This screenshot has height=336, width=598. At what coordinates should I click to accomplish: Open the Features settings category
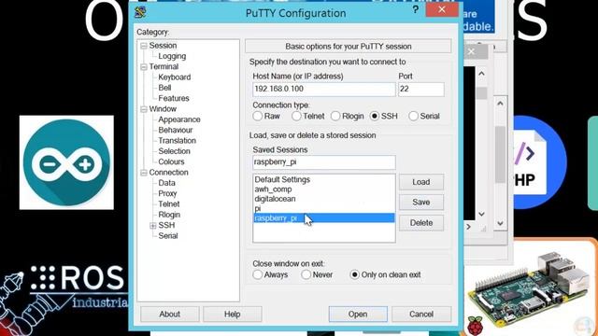[174, 98]
